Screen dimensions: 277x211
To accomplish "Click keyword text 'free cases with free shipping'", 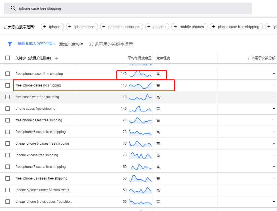I will 37,97.
